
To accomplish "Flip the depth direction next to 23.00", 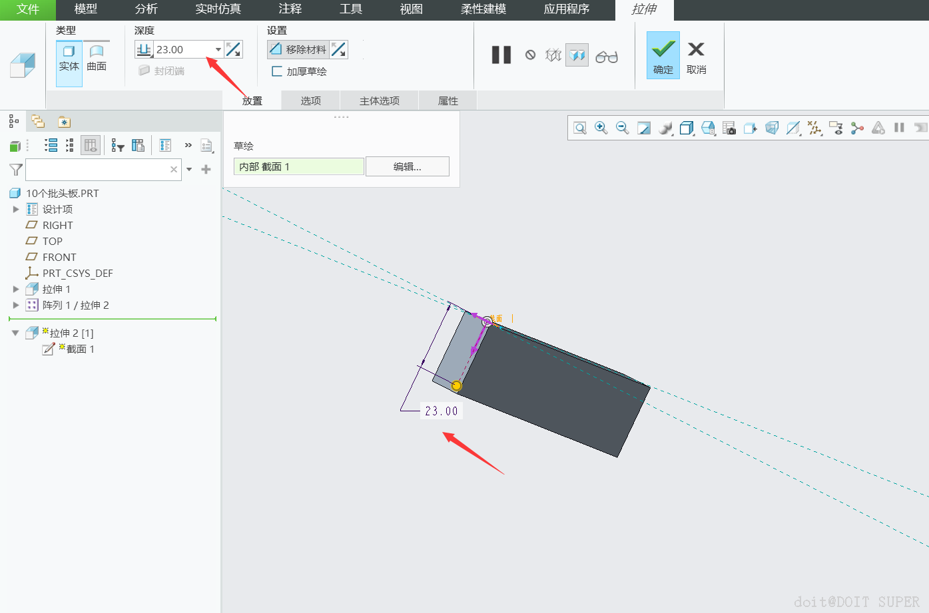I will tap(234, 49).
